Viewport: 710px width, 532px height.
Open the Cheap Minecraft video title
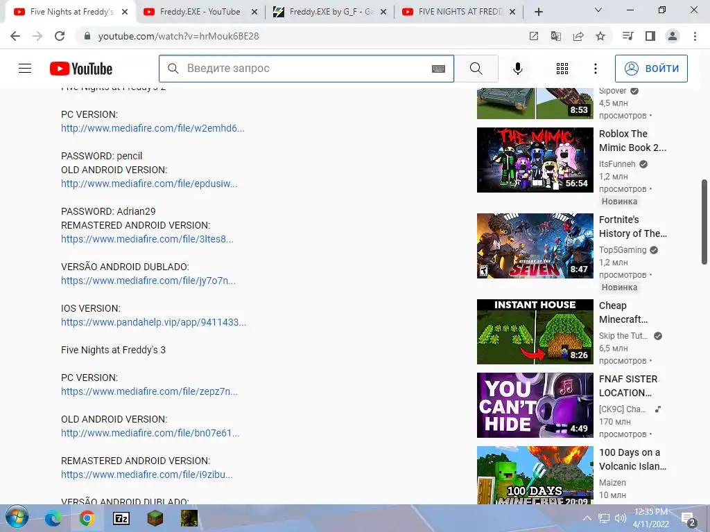[623, 312]
